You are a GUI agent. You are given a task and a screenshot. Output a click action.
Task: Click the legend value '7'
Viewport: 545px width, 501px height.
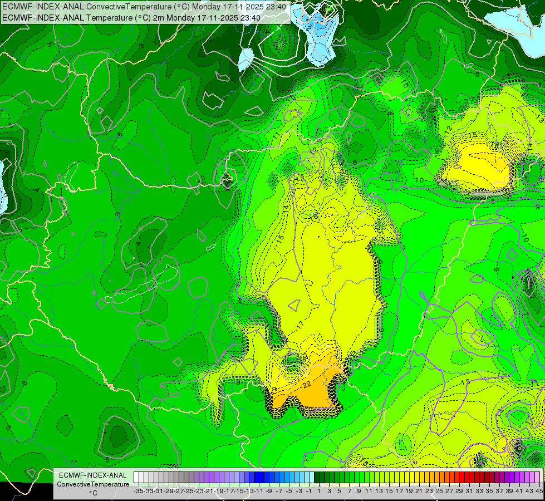point(349,491)
